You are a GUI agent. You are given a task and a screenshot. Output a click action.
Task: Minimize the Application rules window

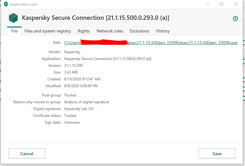pyautogui.click(x=207, y=4)
